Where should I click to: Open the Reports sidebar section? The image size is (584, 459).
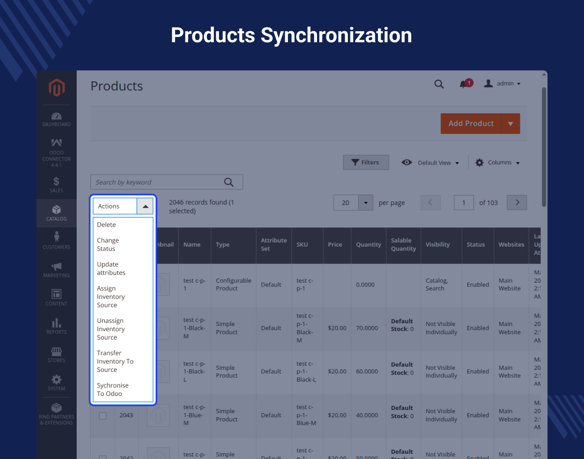[57, 326]
